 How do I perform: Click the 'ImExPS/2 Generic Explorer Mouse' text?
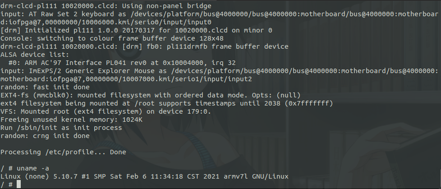click(x=92, y=71)
